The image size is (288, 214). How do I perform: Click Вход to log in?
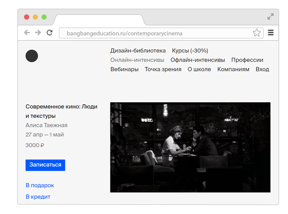pos(262,69)
